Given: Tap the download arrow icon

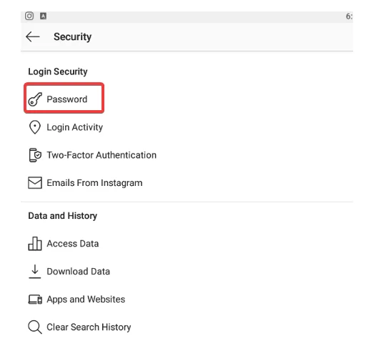Looking at the screenshot, I should [x=35, y=272].
